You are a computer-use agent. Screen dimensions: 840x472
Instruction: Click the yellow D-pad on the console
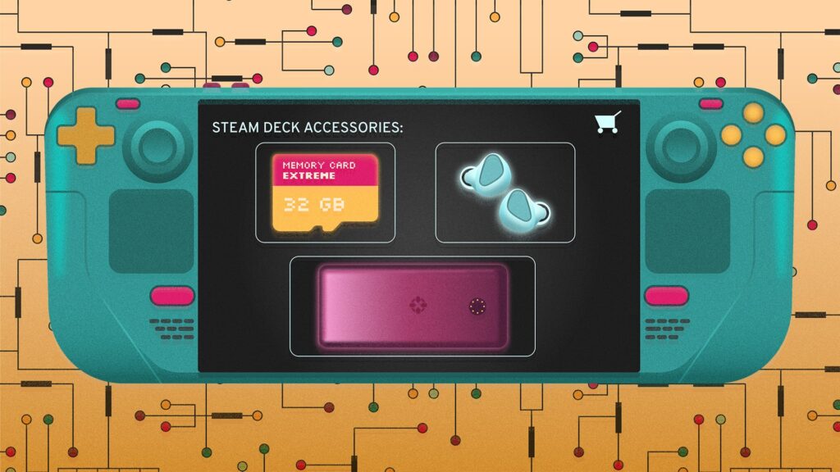coord(85,135)
